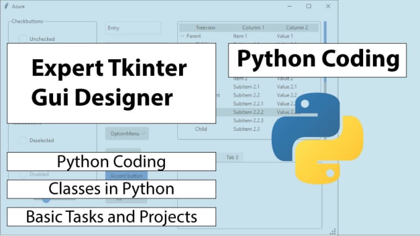Minimize the Azure window
The image size is (420, 236).
tap(290, 6)
